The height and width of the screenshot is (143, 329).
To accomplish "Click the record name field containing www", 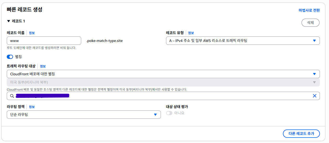I will 44,41.
